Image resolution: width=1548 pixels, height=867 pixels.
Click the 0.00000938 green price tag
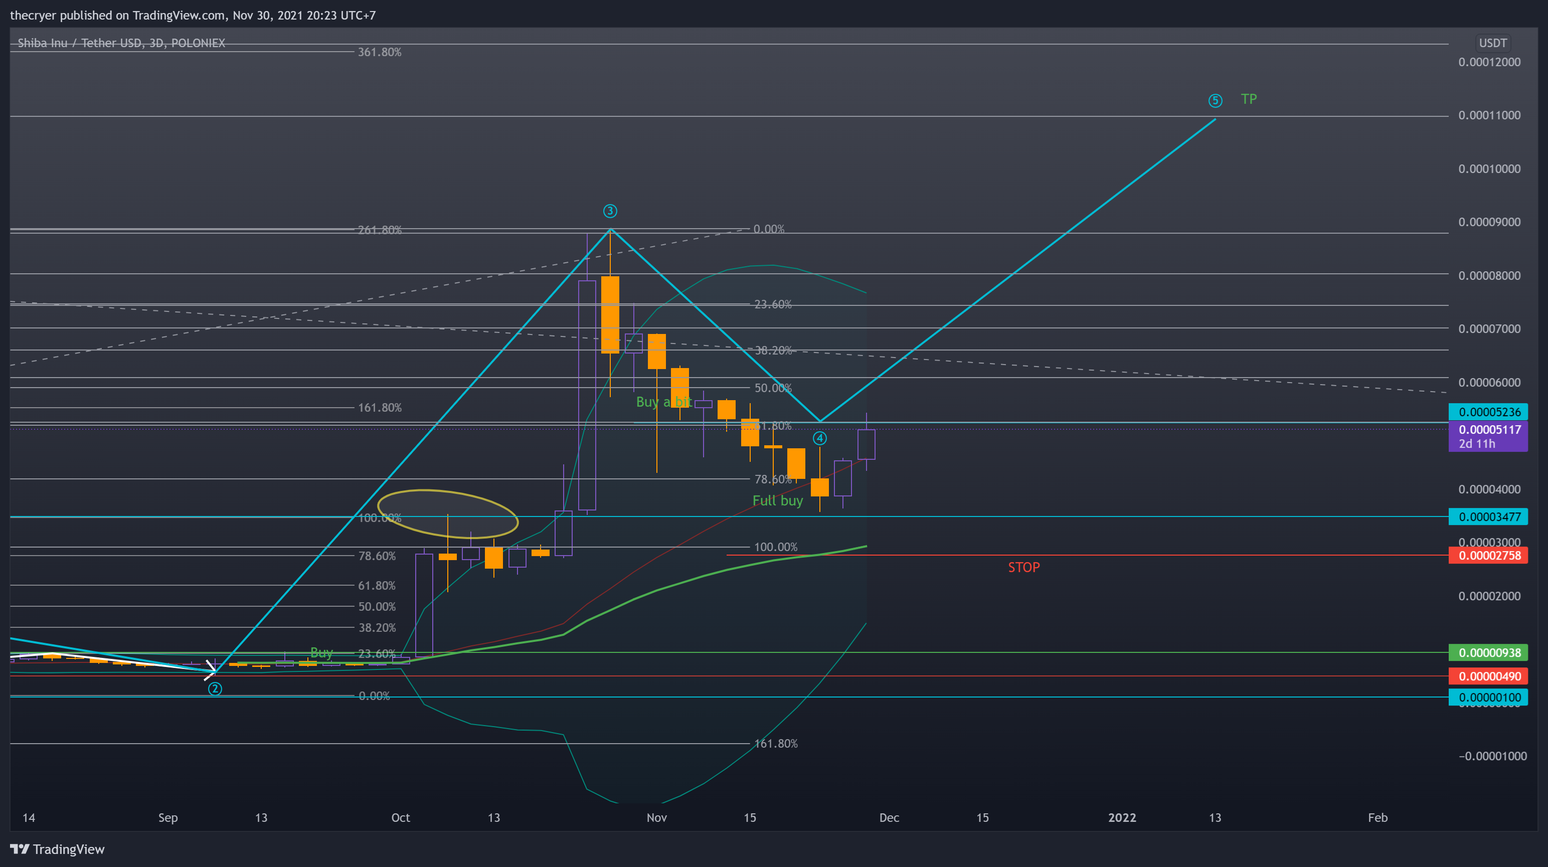click(x=1488, y=652)
